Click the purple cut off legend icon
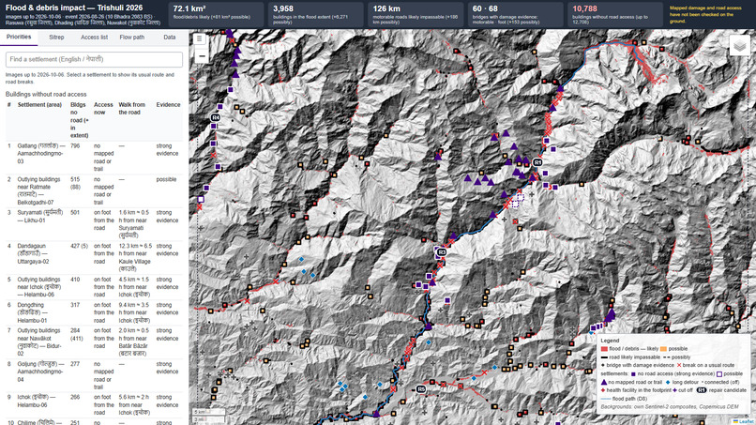Image resolution: width=756 pixels, height=425 pixels. (x=674, y=390)
